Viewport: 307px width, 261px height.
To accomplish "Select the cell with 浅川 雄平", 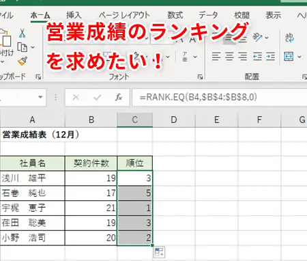I will (x=32, y=178).
